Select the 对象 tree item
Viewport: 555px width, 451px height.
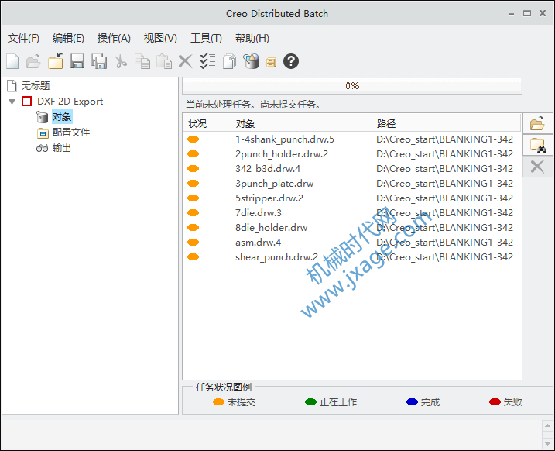click(62, 117)
